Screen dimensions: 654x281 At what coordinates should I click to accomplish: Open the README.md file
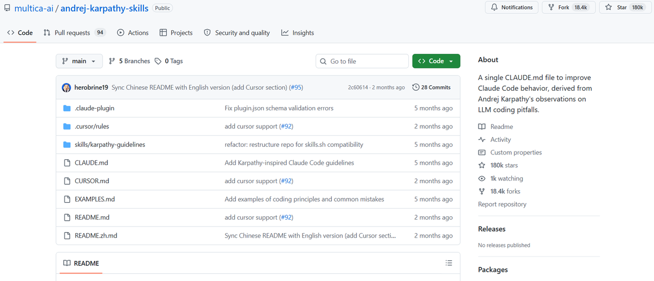[92, 217]
